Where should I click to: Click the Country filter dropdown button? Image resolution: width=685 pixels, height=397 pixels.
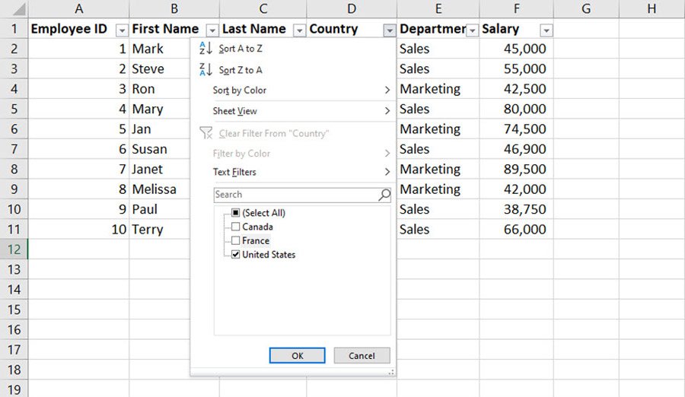click(x=390, y=30)
